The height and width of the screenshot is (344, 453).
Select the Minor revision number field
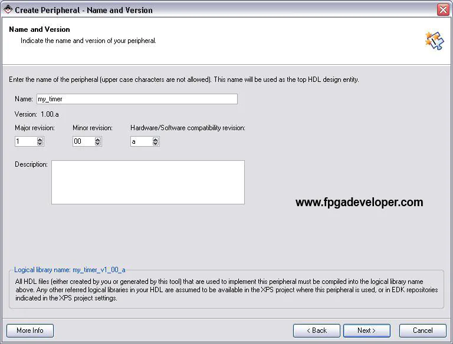pos(83,141)
